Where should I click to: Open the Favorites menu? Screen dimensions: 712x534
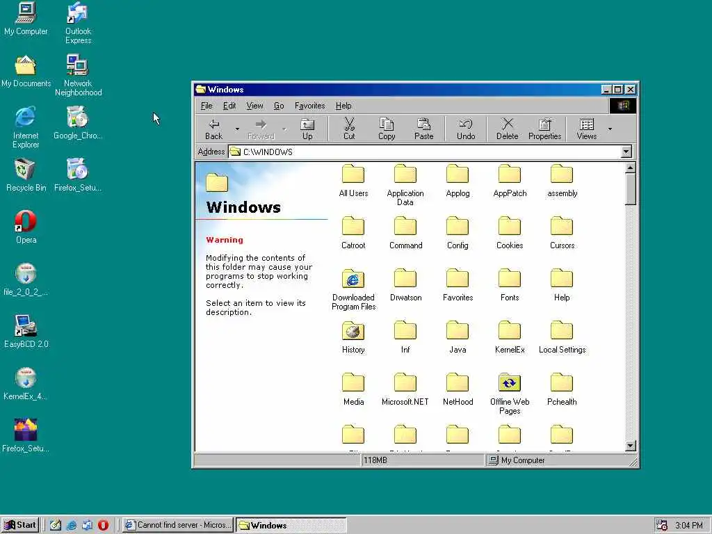309,106
